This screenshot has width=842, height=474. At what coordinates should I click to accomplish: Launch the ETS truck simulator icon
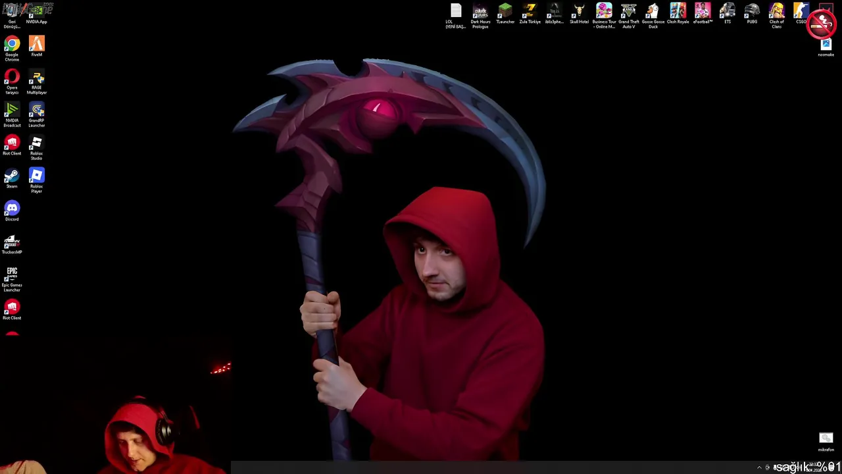pyautogui.click(x=727, y=14)
